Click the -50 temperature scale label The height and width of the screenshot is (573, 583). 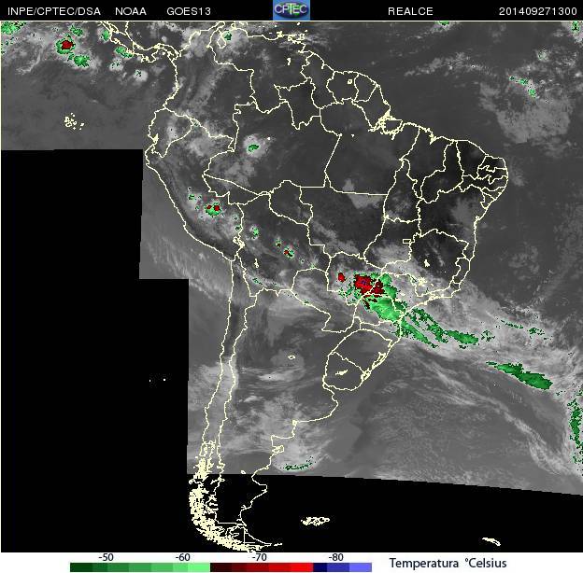click(106, 557)
